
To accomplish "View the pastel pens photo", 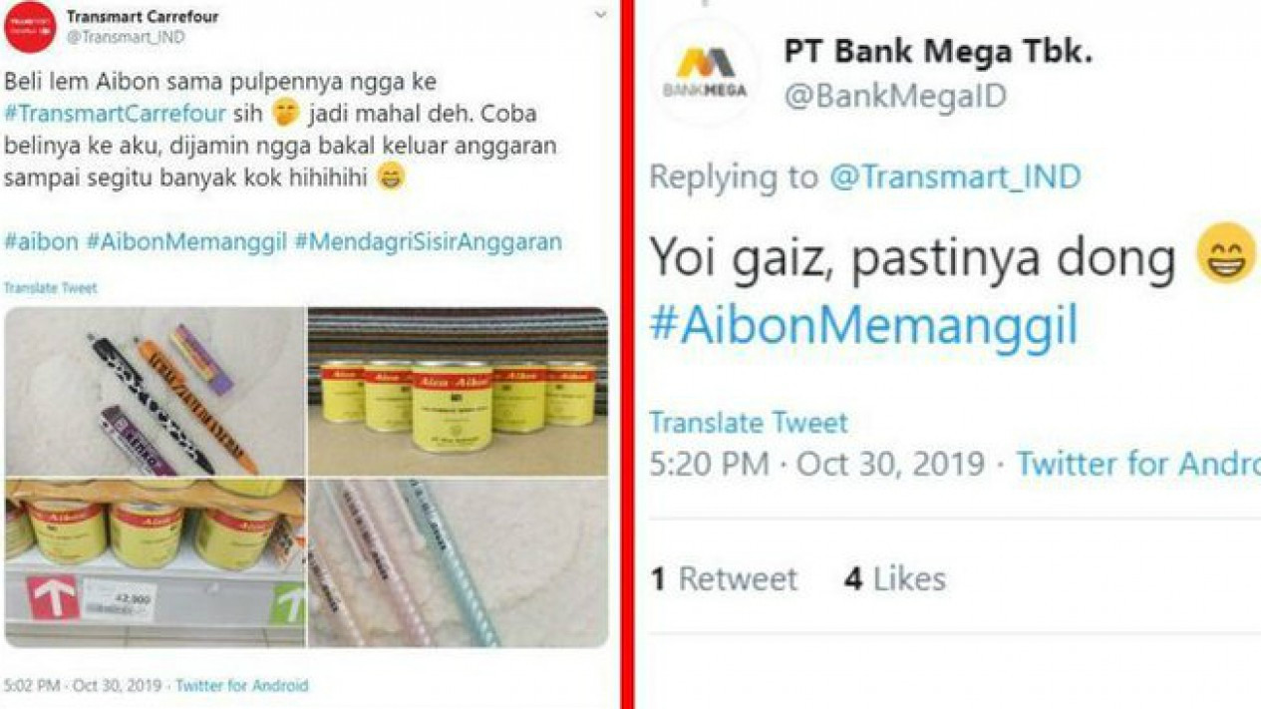I will 458,563.
